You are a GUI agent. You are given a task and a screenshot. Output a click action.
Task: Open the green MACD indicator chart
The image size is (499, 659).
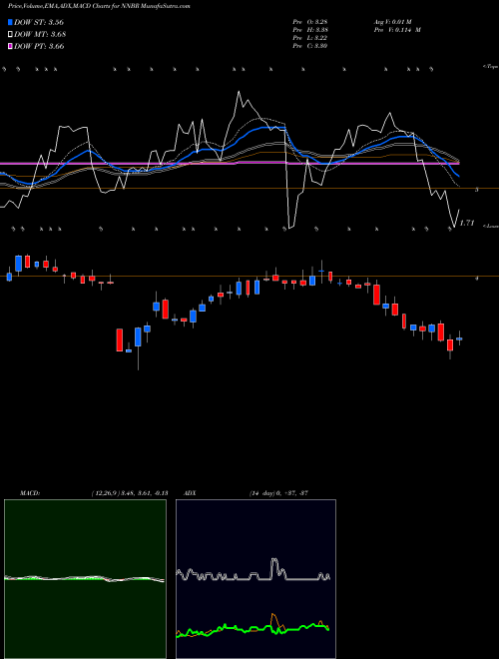point(85,579)
